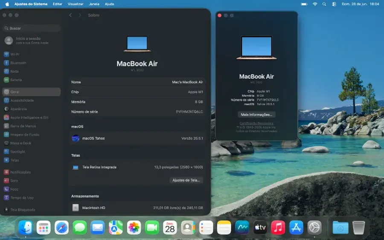The height and width of the screenshot is (240, 384).
Task: Open Control Center from the menu bar
Action: (x=334, y=4)
